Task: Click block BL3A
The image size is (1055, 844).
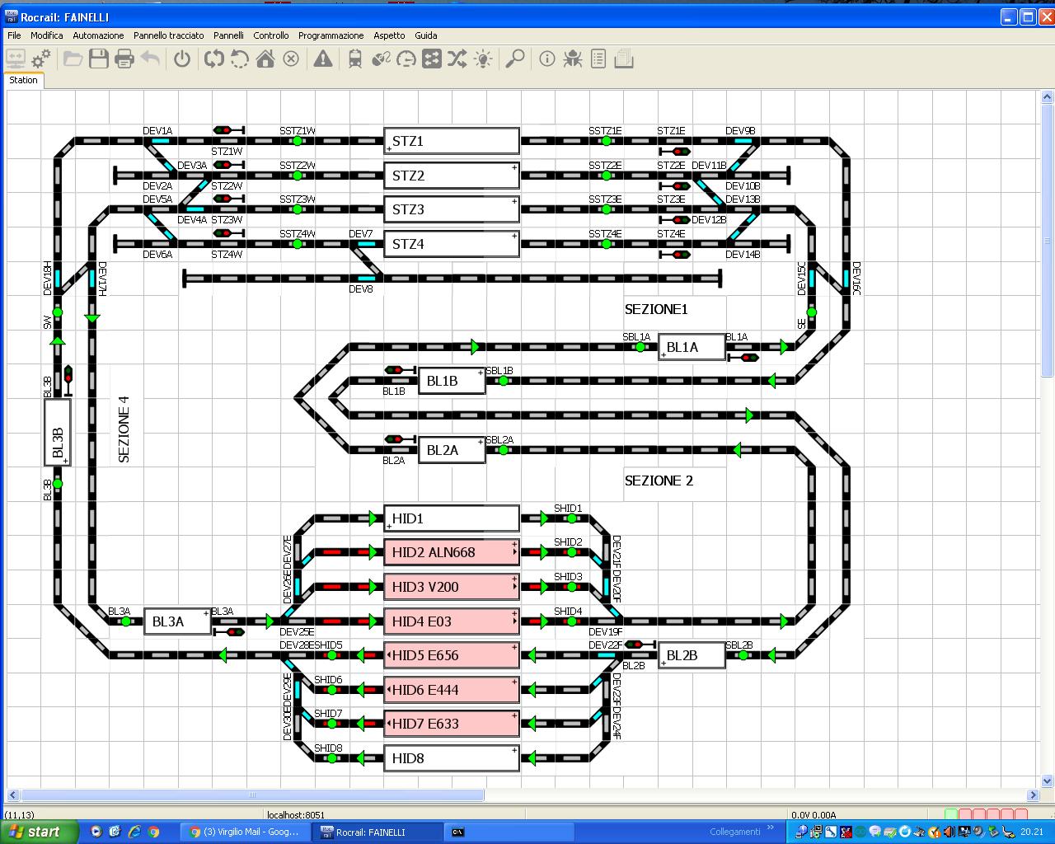Action: tap(177, 621)
